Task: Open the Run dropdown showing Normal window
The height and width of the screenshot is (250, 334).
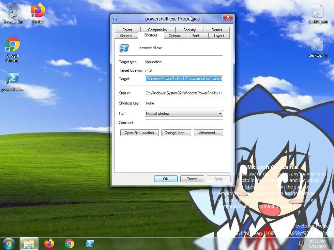Action: tap(184, 114)
